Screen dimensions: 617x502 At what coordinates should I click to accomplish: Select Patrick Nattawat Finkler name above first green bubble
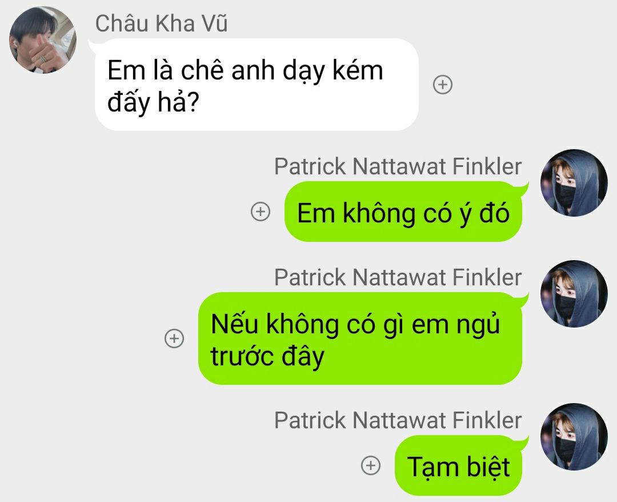[x=398, y=166]
